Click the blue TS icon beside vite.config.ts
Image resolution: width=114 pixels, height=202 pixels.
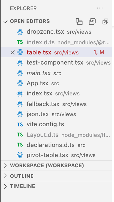tap(20, 125)
